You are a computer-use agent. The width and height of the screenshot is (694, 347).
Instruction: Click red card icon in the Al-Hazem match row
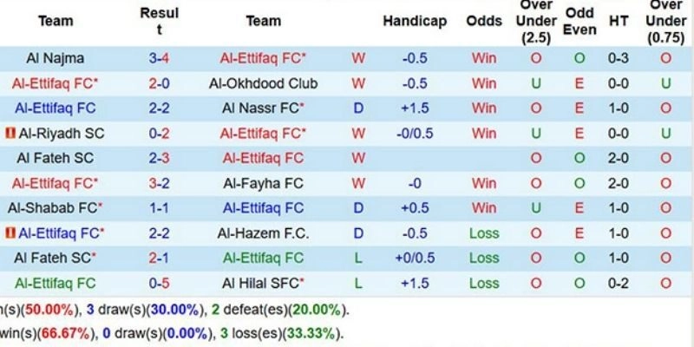(x=10, y=233)
